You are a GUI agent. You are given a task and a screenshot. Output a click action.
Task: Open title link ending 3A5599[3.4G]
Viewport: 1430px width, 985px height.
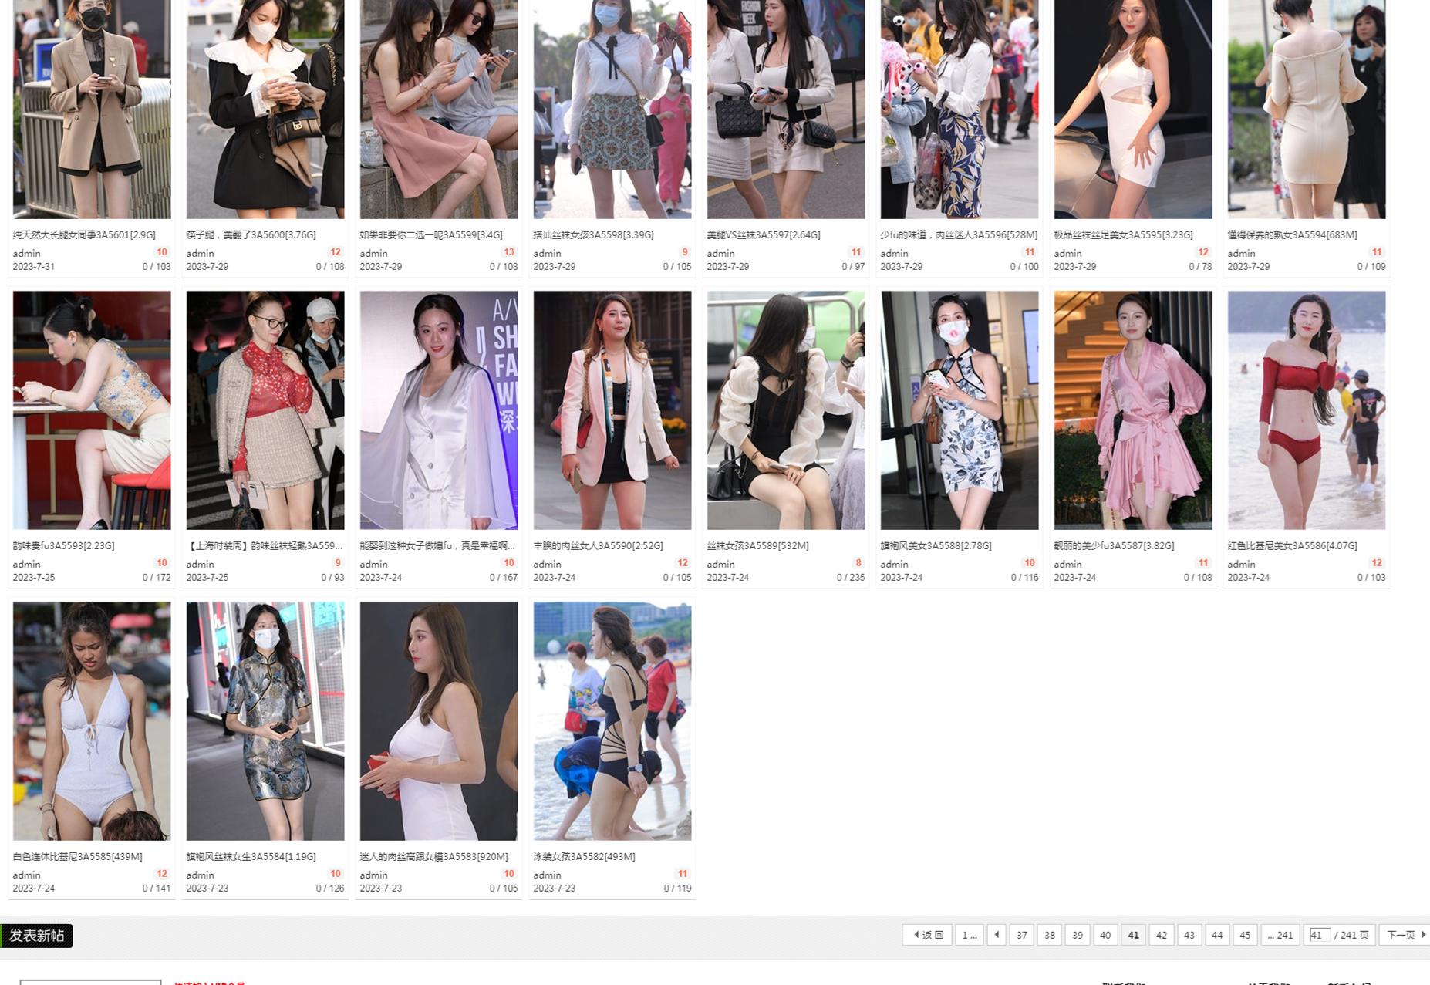point(431,234)
